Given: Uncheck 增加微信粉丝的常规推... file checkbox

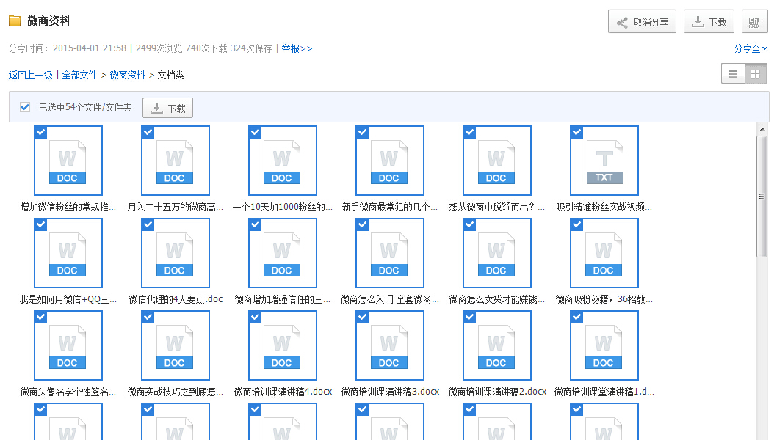Looking at the screenshot, I should [41, 132].
